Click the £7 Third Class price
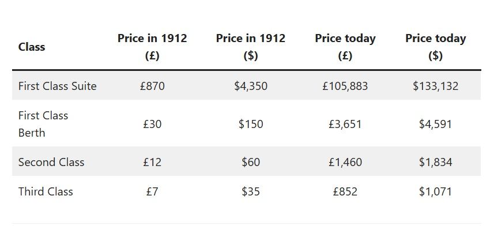494x241 pixels. click(152, 191)
